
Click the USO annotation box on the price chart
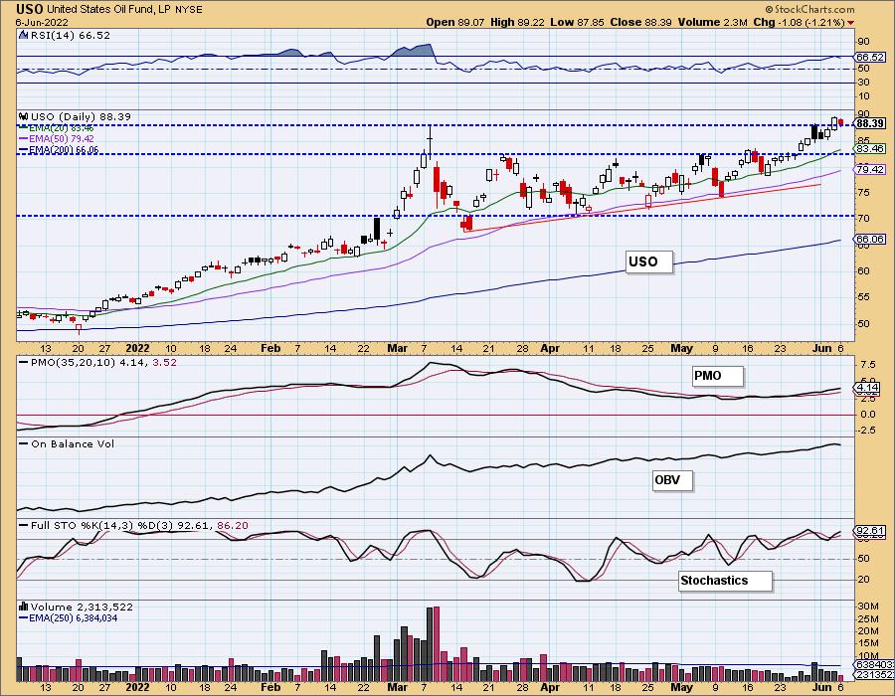tap(649, 262)
